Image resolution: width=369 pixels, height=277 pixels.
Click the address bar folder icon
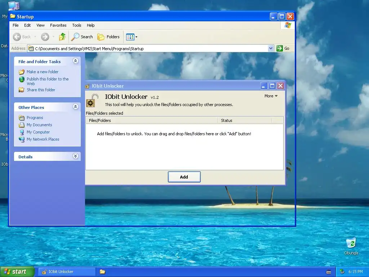(31, 49)
